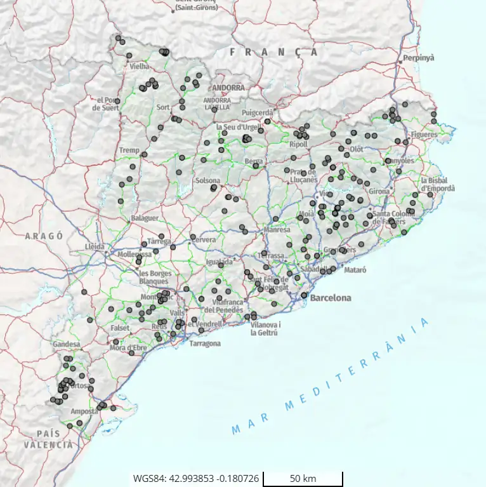Click the el Pont de Suert label
486x487 pixels.
106,104
